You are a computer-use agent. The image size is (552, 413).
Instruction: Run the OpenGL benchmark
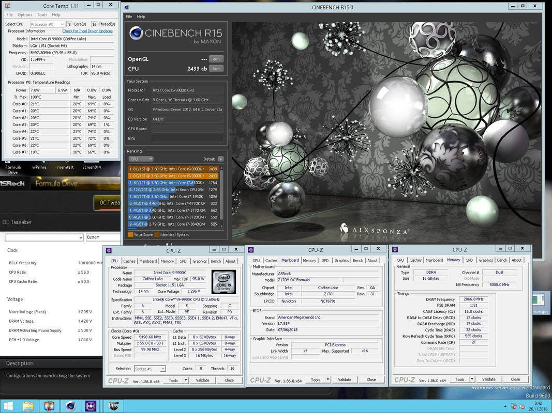(x=216, y=59)
